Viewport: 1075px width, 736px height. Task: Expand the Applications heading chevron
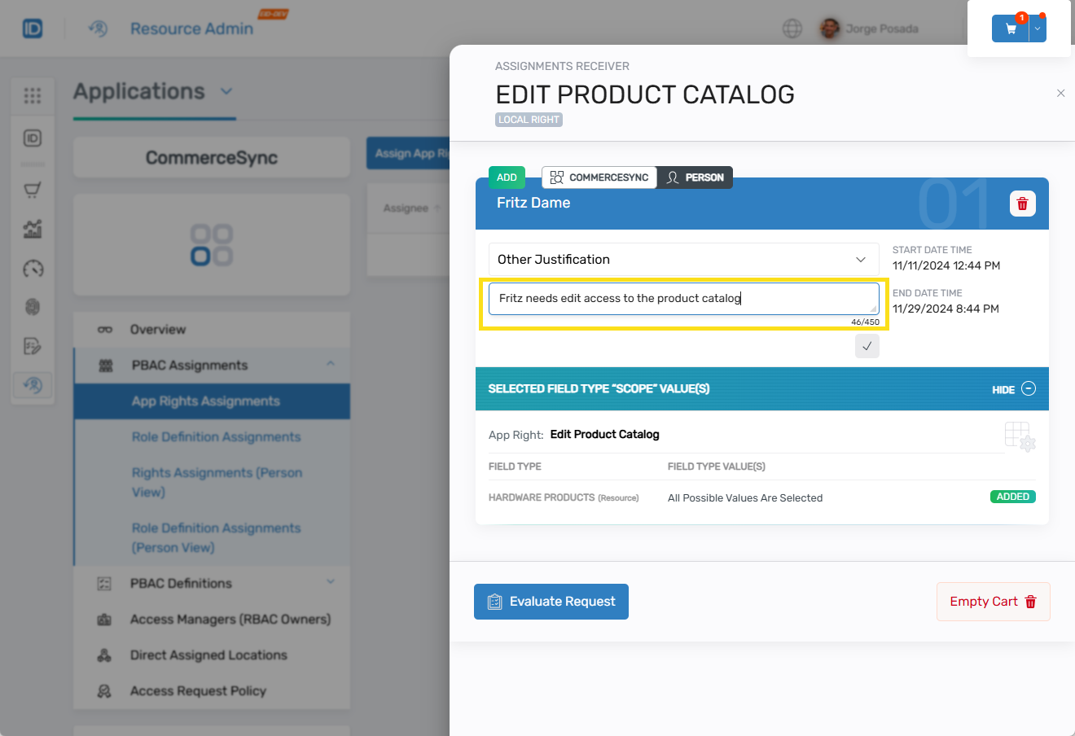pos(226,91)
